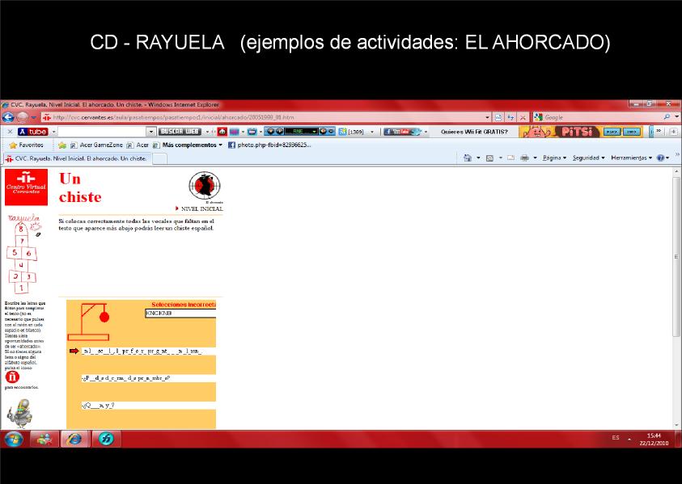Image resolution: width=682 pixels, height=484 pixels.
Task: Open Internet Explorer from the taskbar
Action: [x=74, y=440]
